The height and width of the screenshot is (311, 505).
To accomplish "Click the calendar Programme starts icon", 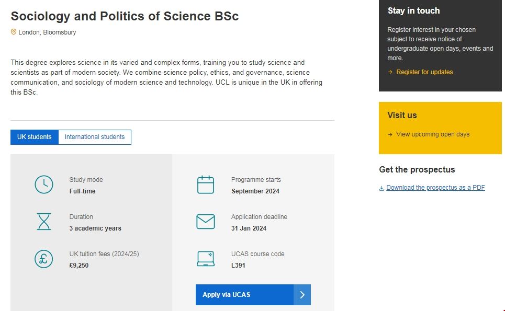I will (206, 184).
